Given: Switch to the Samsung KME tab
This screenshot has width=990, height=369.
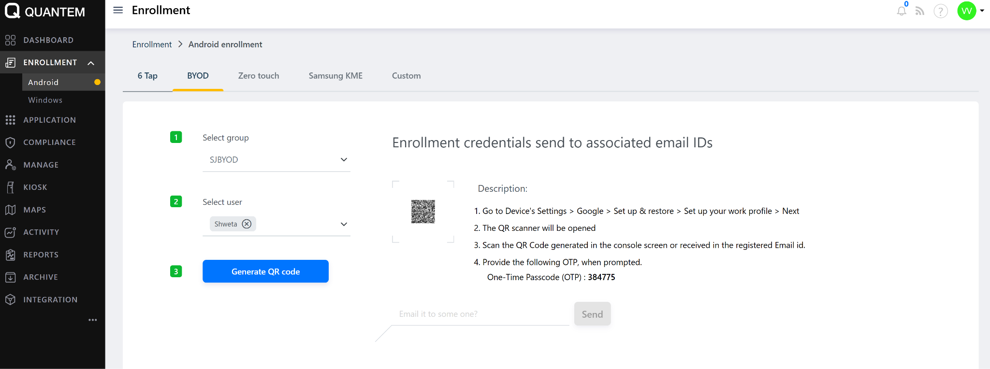Looking at the screenshot, I should coord(335,76).
